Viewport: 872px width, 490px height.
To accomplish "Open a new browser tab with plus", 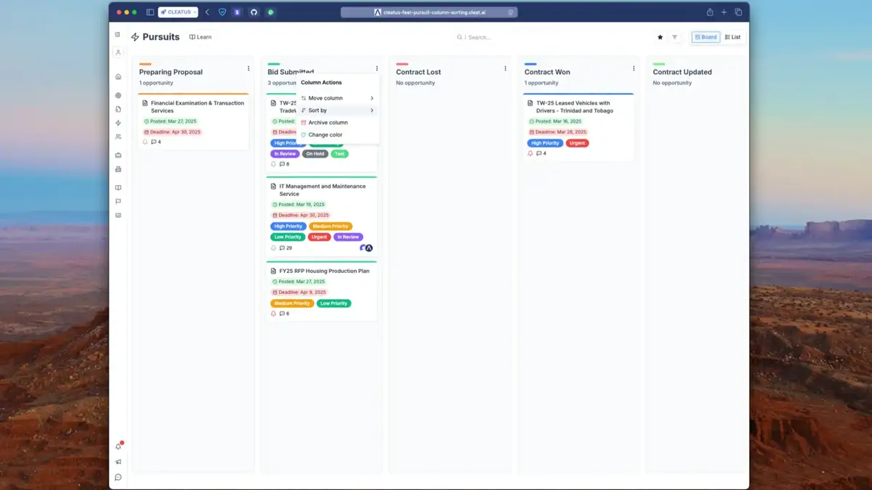I will pyautogui.click(x=724, y=12).
